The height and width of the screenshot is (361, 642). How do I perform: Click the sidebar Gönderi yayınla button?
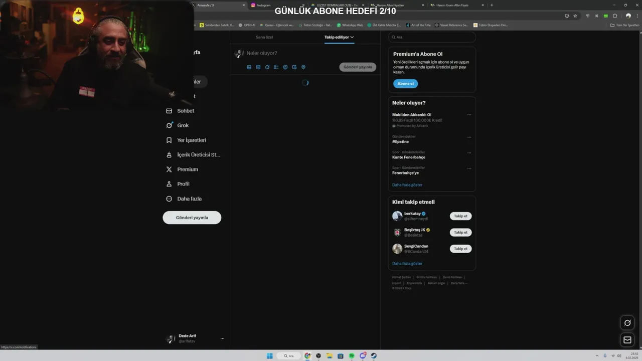[192, 218]
